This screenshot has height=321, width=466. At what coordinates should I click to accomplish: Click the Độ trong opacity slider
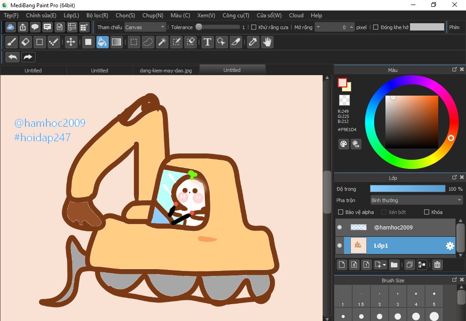407,189
